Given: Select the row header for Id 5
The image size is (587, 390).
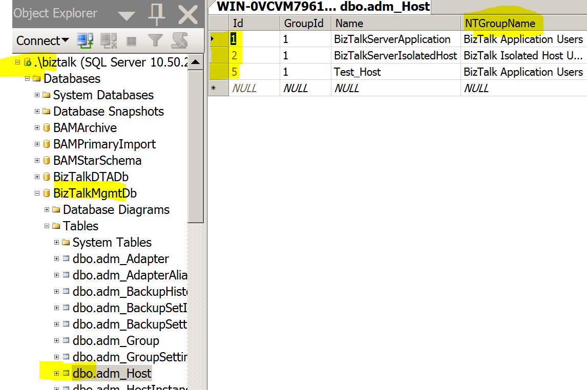Looking at the screenshot, I should pyautogui.click(x=218, y=72).
